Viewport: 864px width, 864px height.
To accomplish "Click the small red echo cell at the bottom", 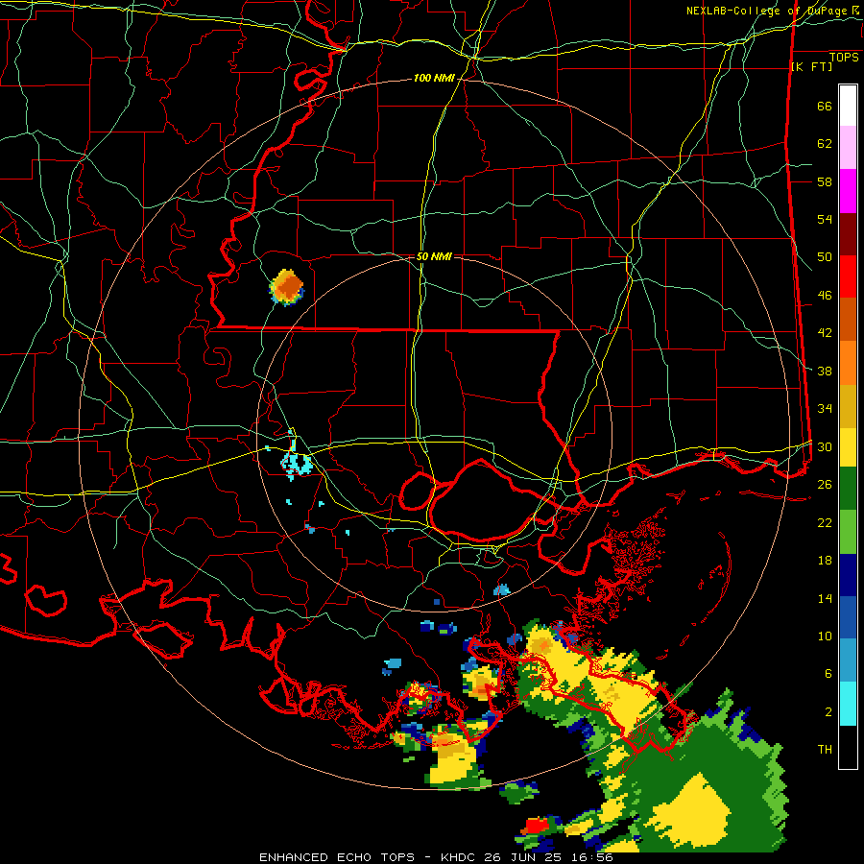I will (537, 826).
